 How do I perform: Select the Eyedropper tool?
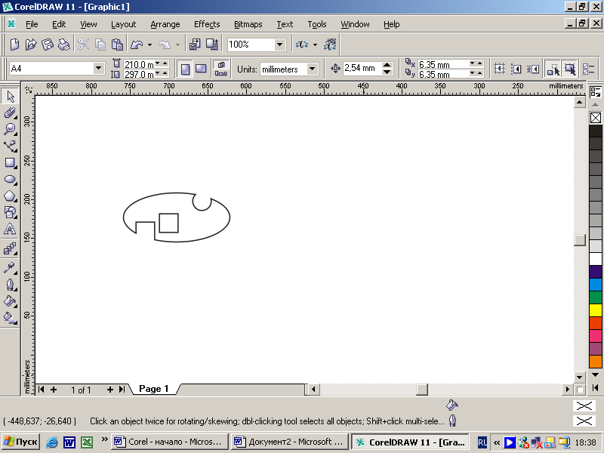click(10, 267)
